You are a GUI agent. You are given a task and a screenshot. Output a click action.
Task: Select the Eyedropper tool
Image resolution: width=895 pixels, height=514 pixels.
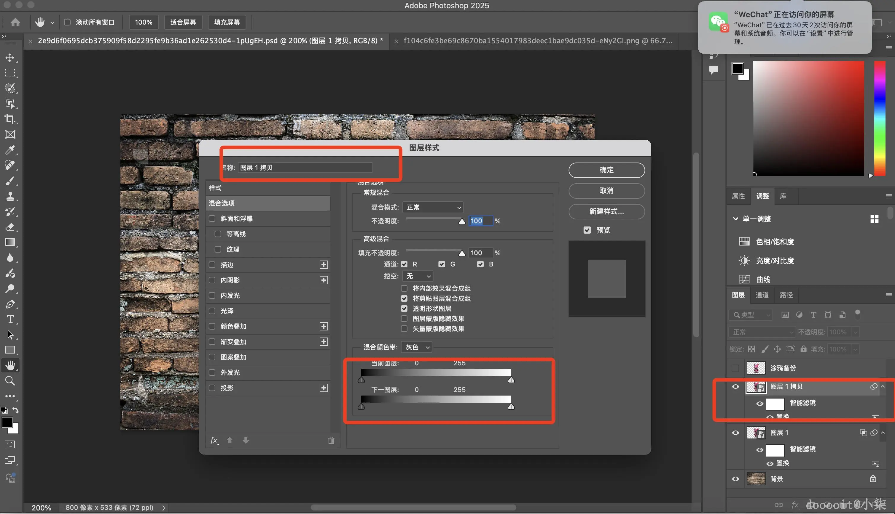click(x=10, y=150)
